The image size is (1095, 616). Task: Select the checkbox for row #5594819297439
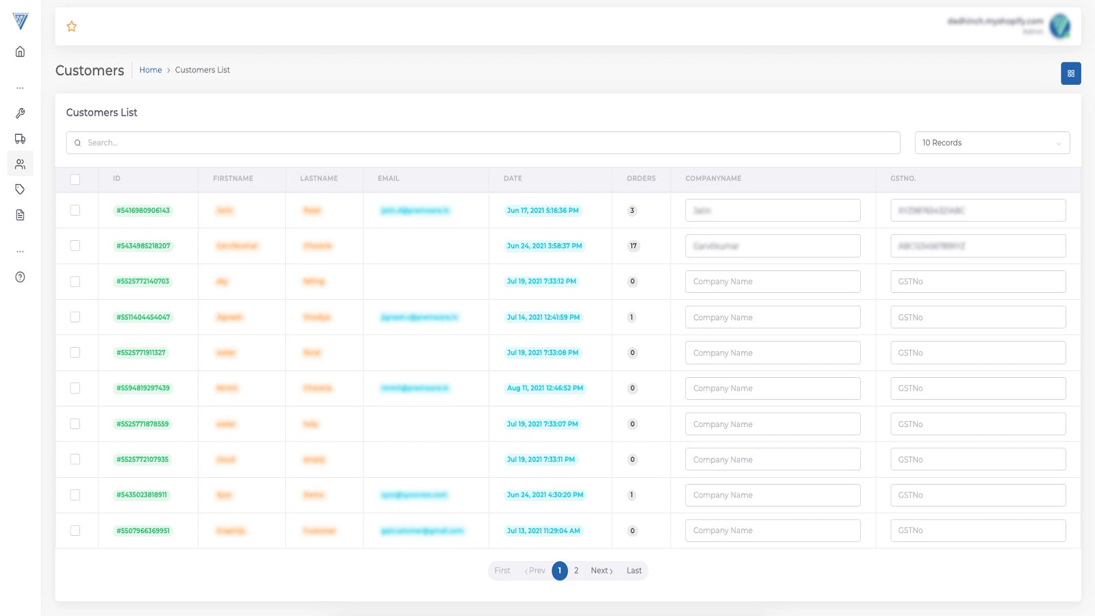click(75, 388)
